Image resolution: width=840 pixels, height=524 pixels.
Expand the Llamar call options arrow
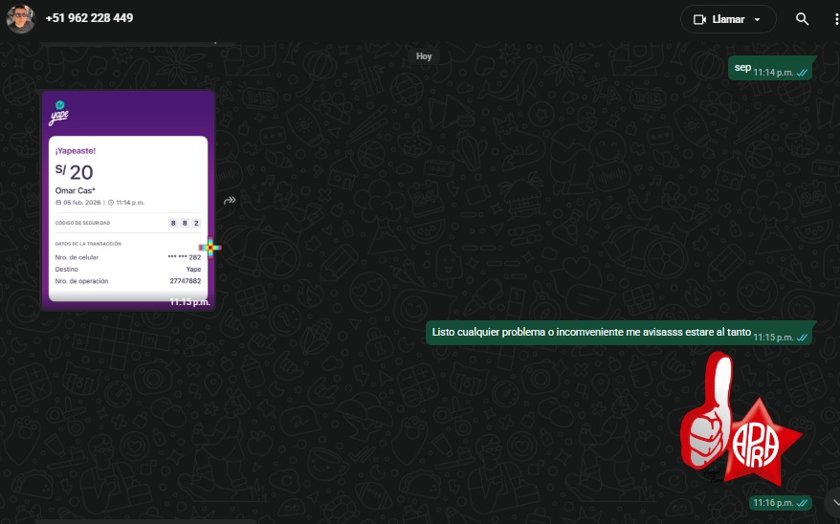(x=758, y=19)
